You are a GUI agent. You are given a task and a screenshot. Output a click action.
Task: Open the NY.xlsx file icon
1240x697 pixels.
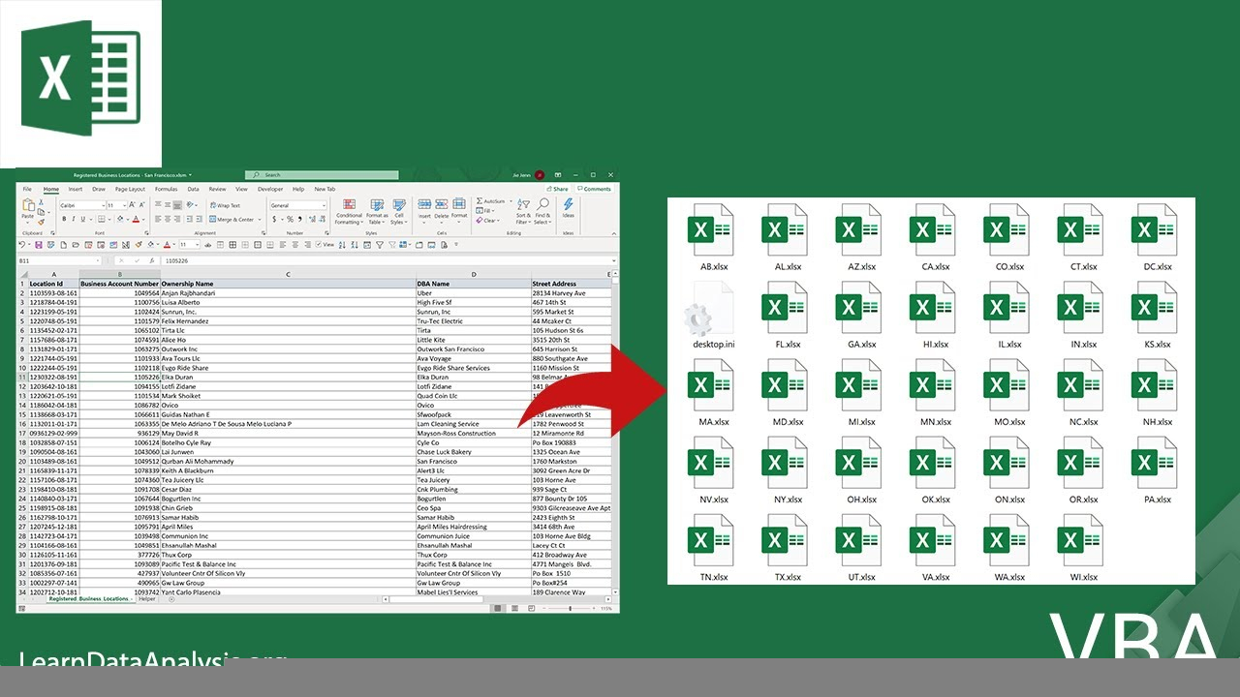tap(786, 463)
